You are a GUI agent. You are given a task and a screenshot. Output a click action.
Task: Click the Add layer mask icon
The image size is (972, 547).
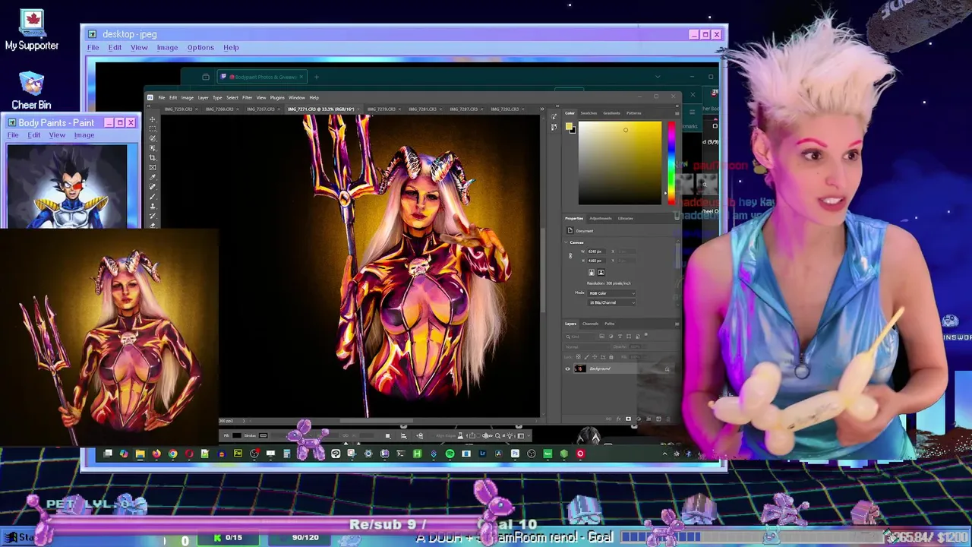click(x=628, y=419)
